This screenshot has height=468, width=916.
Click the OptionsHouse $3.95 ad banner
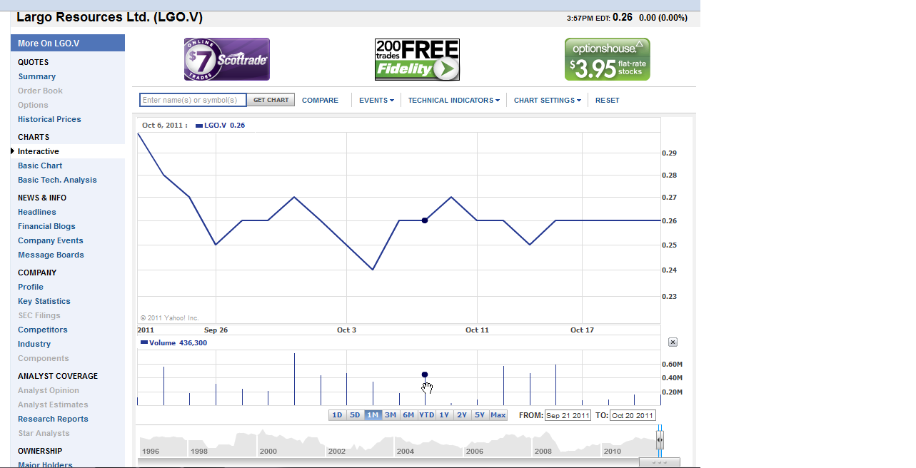click(x=607, y=59)
